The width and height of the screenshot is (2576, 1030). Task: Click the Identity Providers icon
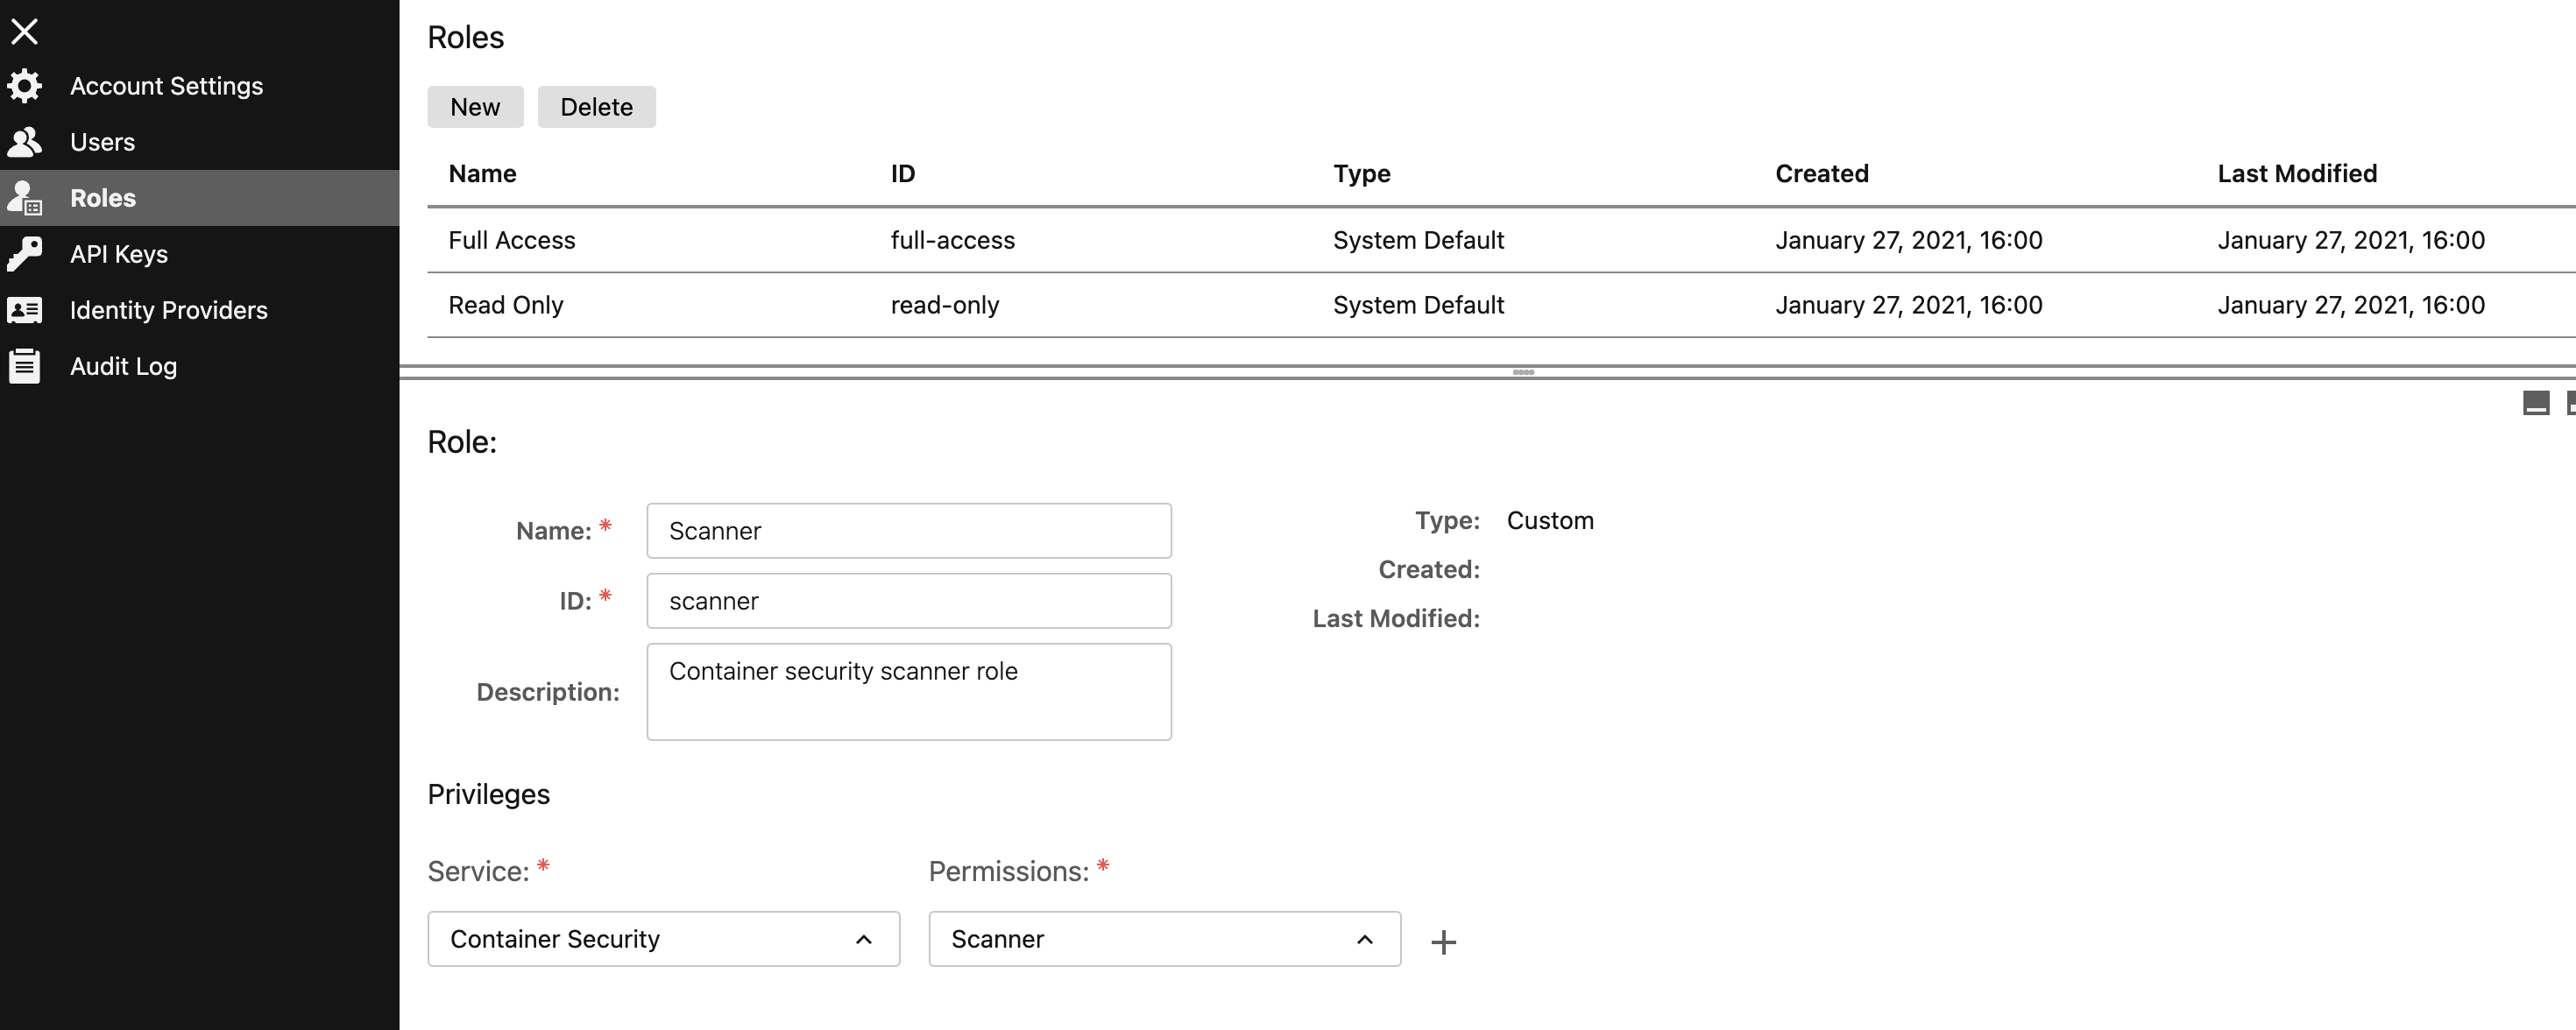pyautogui.click(x=25, y=309)
